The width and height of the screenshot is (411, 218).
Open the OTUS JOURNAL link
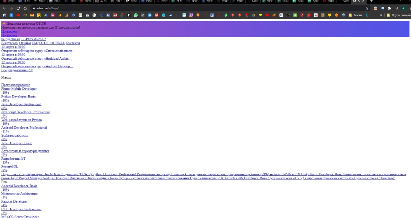(x=52, y=43)
